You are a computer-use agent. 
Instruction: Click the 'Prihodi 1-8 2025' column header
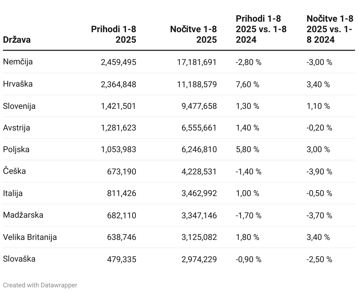click(x=114, y=34)
